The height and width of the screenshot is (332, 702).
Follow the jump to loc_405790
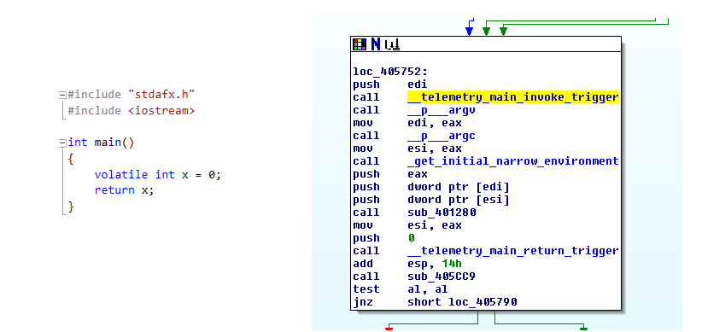pos(483,302)
